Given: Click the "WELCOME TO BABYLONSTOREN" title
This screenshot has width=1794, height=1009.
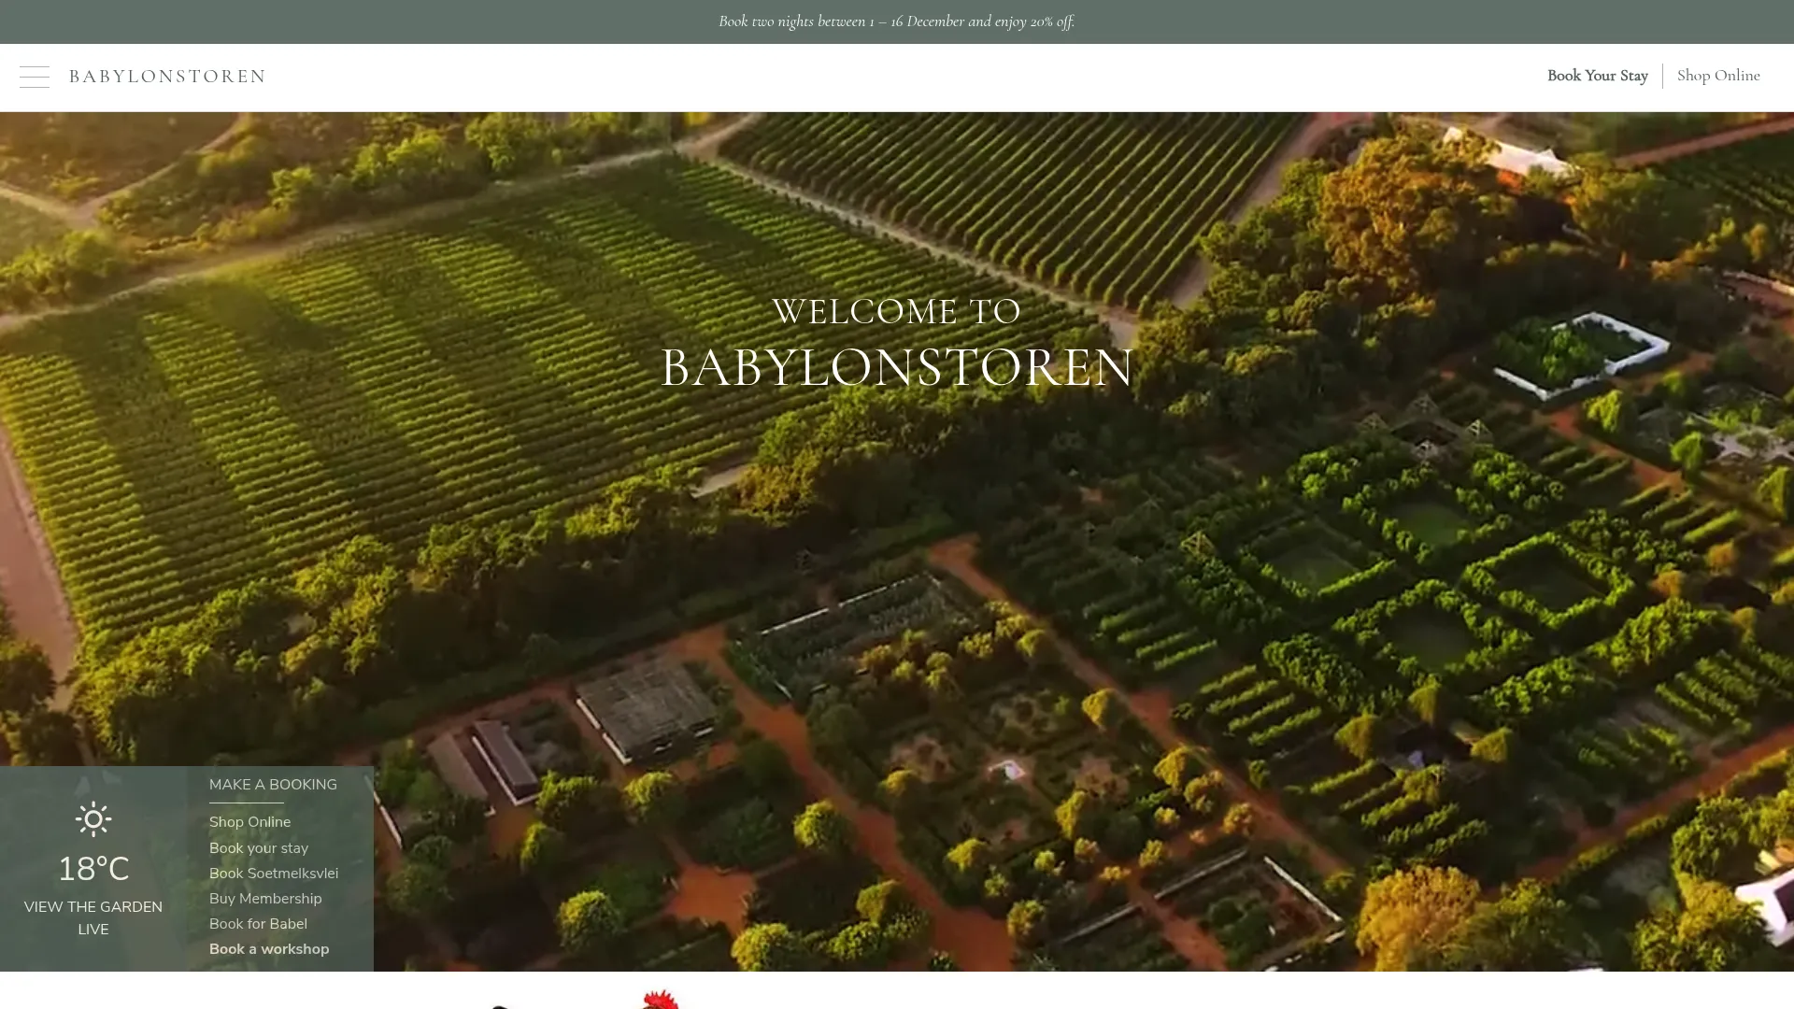Looking at the screenshot, I should click(x=896, y=341).
